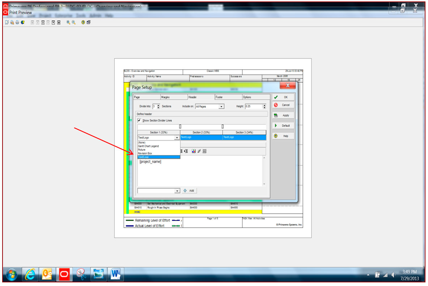Open the Section 1 Text/Logo dropdown arrow
The width and height of the screenshot is (428, 286).
click(177, 137)
